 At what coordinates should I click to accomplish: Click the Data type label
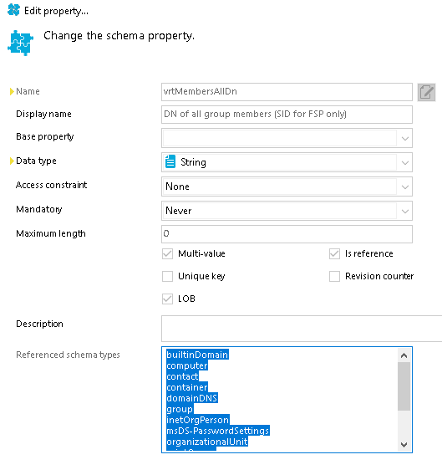coord(36,161)
